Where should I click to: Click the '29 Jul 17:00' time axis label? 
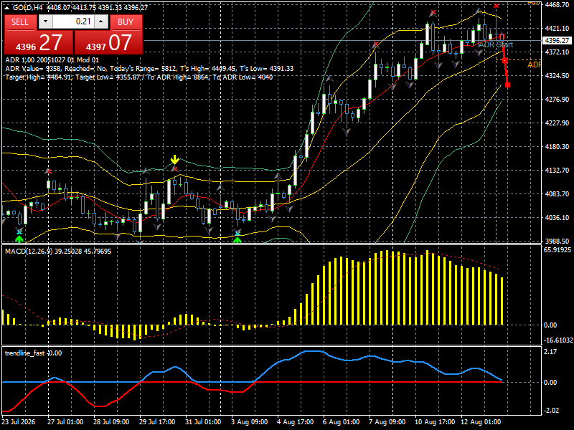(x=157, y=422)
